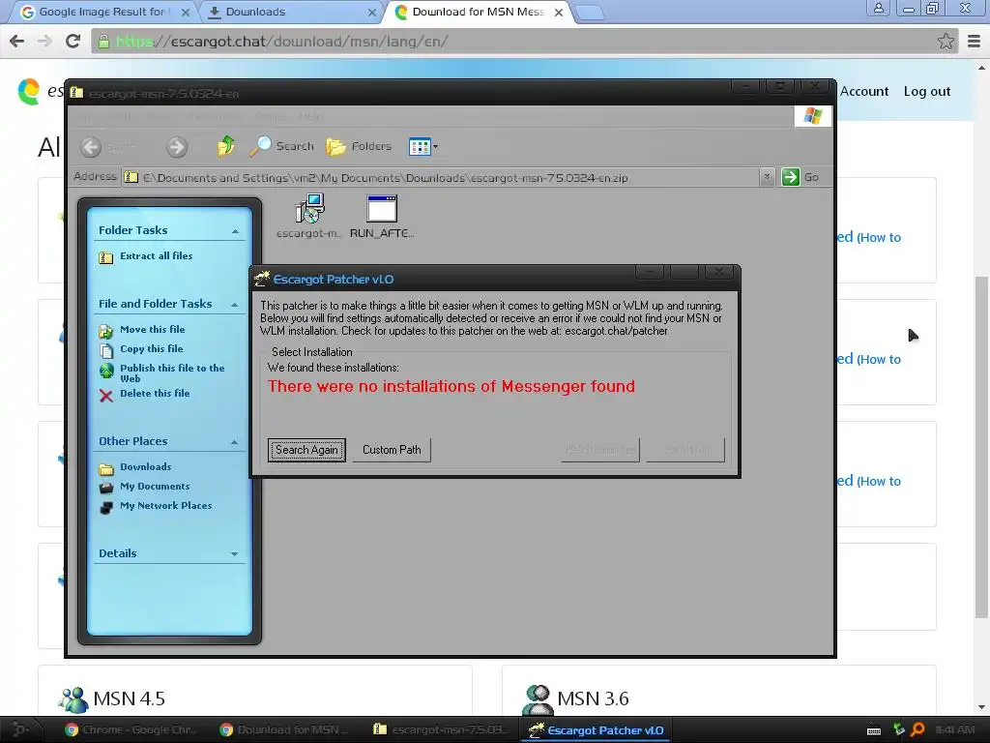Click Extract all files
990x743 pixels.
click(156, 255)
